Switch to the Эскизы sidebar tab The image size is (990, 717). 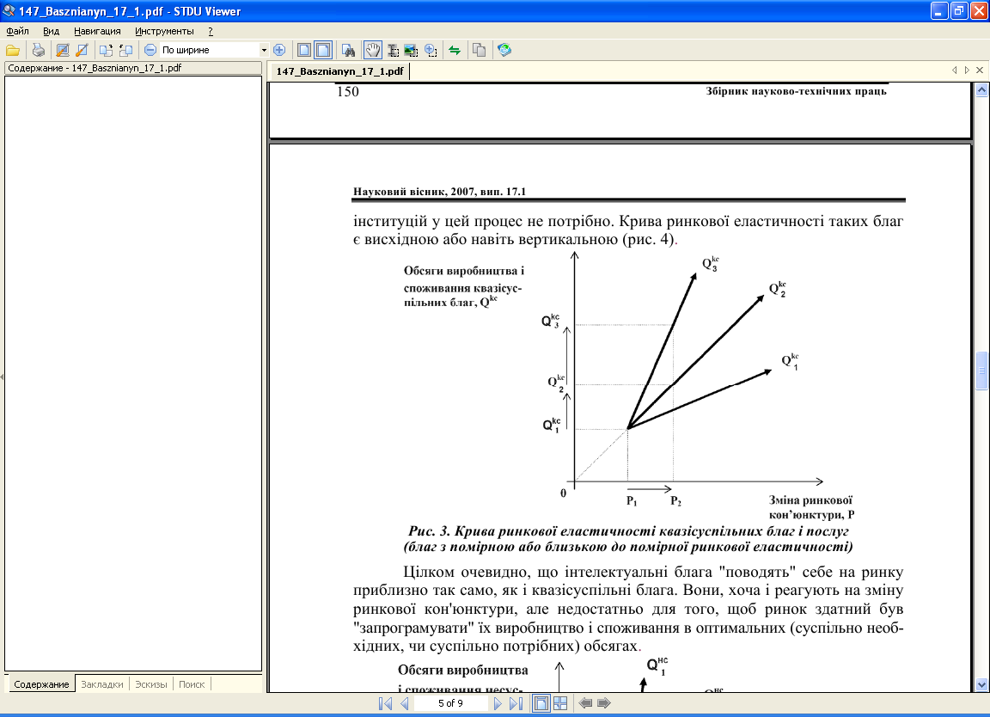[151, 684]
